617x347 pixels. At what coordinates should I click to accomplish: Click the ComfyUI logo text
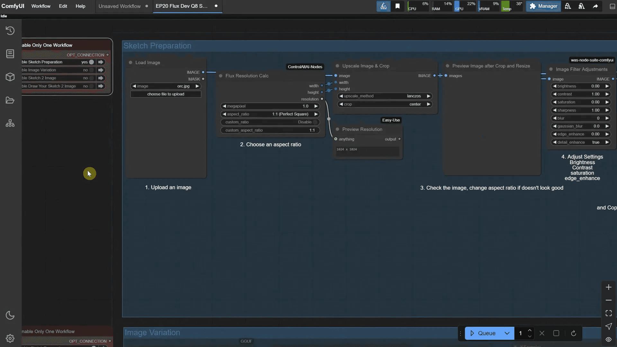point(13,6)
